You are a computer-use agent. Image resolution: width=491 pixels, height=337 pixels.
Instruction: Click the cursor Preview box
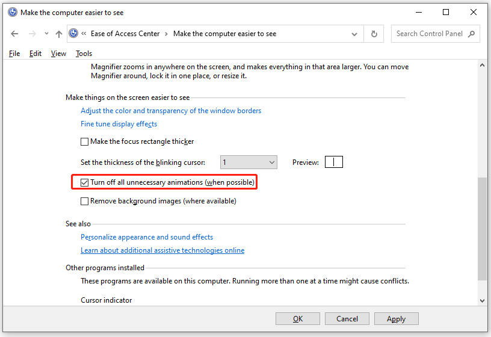point(334,162)
